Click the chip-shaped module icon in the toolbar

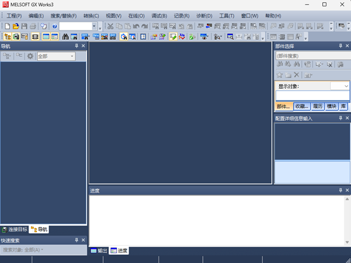point(35,36)
